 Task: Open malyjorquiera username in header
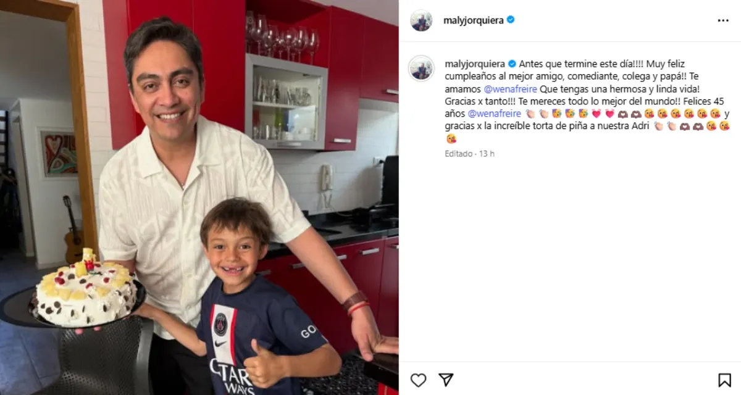pos(474,20)
